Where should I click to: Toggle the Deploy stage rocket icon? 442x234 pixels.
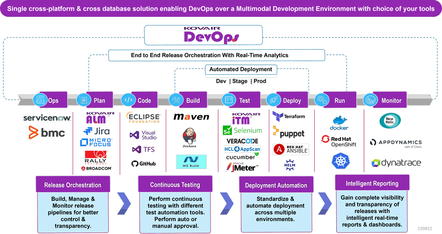[x=273, y=100]
